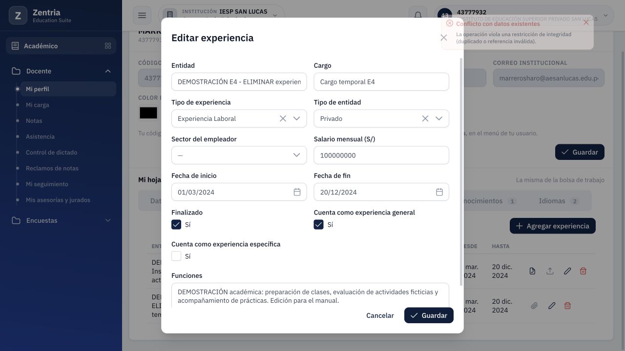This screenshot has width=625, height=351.
Task: Edit the second experience row pencil
Action: (552, 306)
